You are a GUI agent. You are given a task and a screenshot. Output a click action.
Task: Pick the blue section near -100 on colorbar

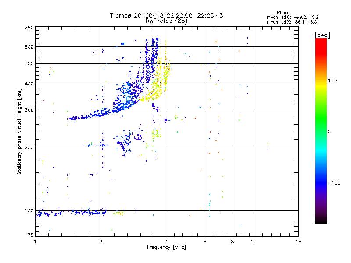coord(321,182)
